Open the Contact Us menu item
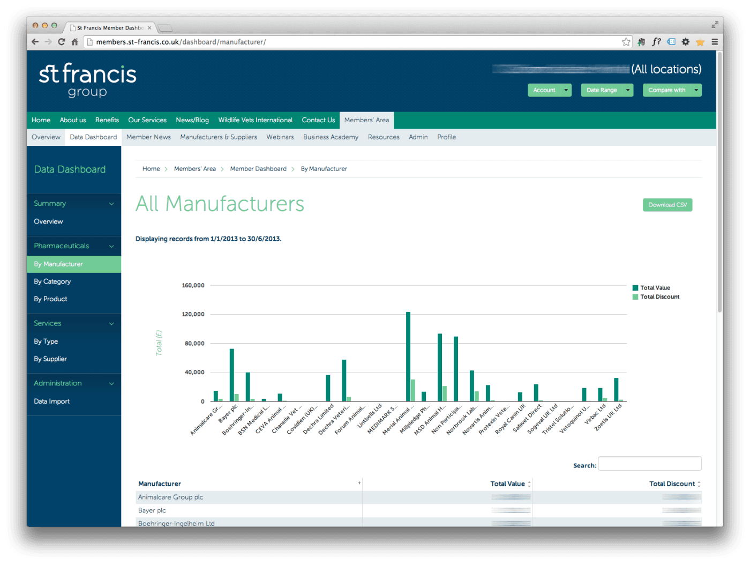Screen dimensions: 750x564 tap(318, 120)
